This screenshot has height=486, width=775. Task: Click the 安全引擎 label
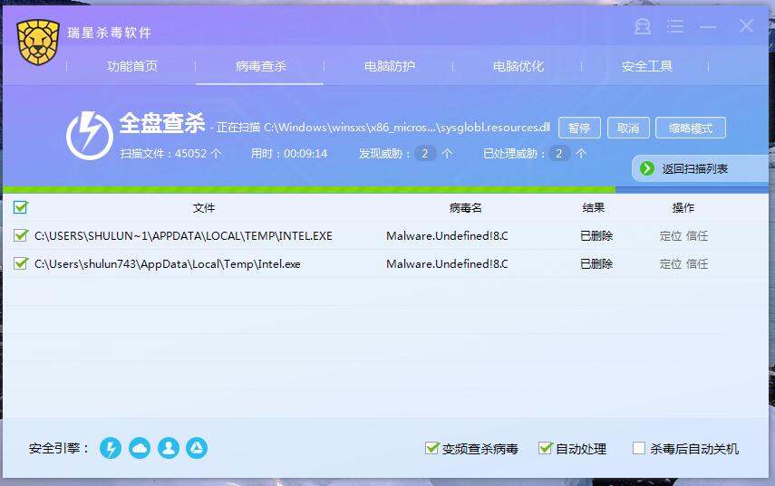pyautogui.click(x=59, y=448)
